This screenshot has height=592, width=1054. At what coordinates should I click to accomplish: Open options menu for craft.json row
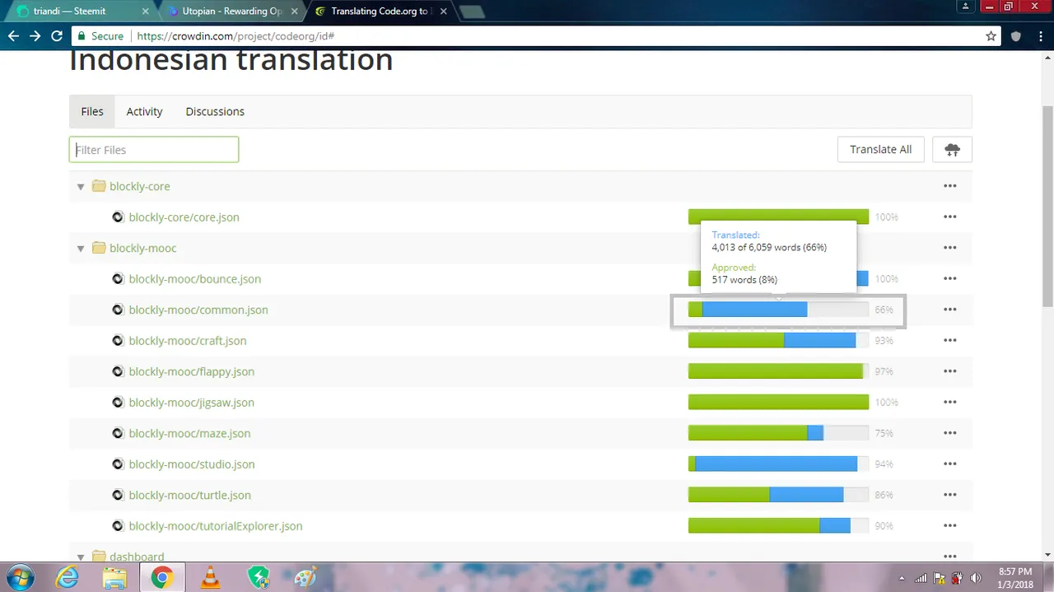[950, 341]
